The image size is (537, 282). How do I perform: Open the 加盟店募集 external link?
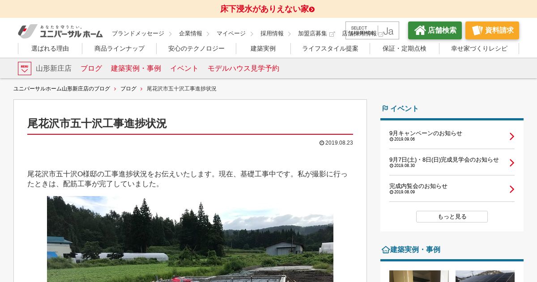click(x=312, y=34)
